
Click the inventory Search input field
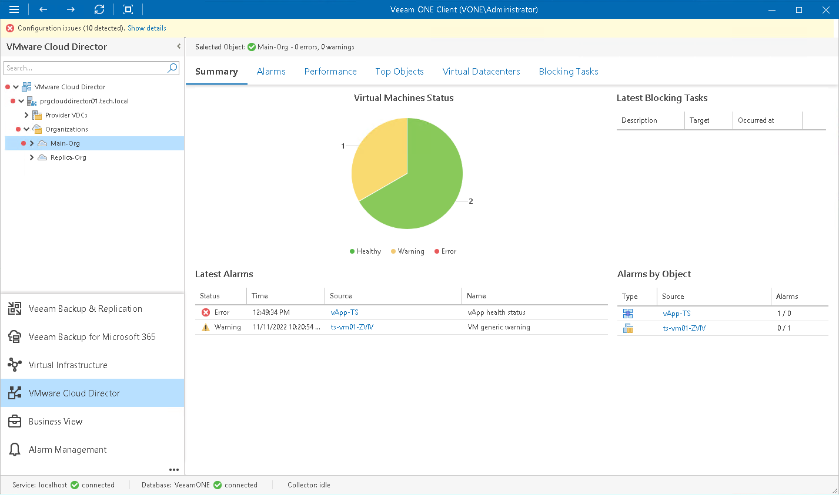85,68
